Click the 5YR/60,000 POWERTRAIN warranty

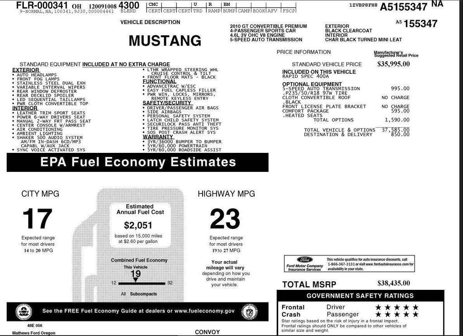pyautogui.click(x=177, y=146)
